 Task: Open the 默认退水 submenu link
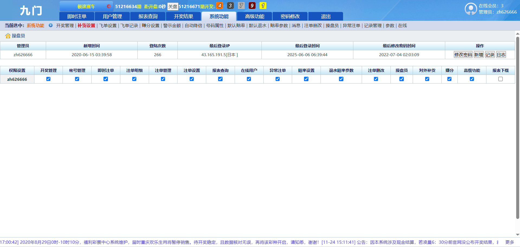(x=258, y=25)
